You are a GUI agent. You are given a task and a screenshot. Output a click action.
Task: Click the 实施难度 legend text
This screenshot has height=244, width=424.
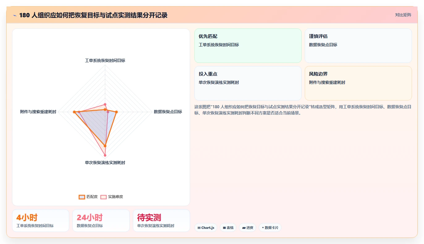tap(115, 197)
